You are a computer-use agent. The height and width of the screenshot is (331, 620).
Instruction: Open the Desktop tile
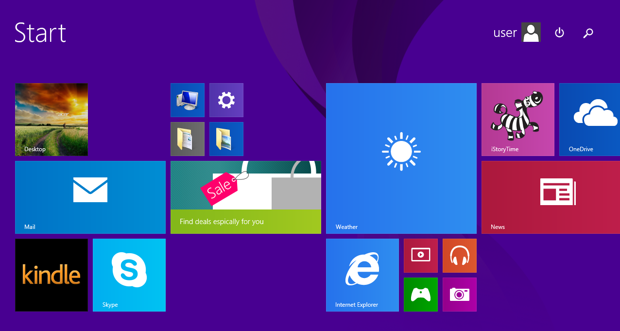coord(52,120)
